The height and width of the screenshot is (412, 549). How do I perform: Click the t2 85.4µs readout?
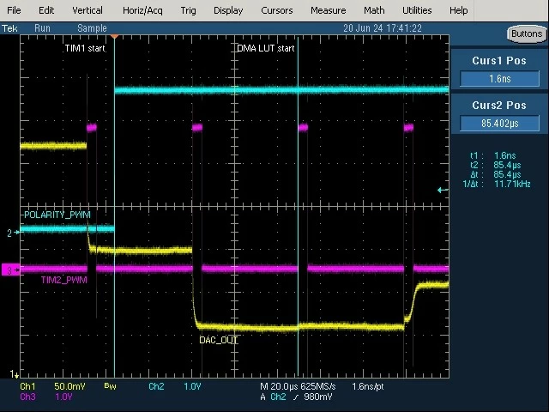(496, 165)
